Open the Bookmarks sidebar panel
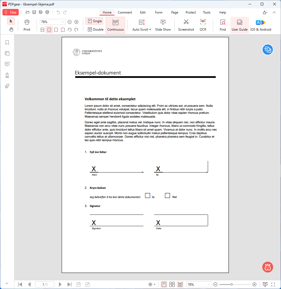The width and height of the screenshot is (281, 289). (x=7, y=43)
